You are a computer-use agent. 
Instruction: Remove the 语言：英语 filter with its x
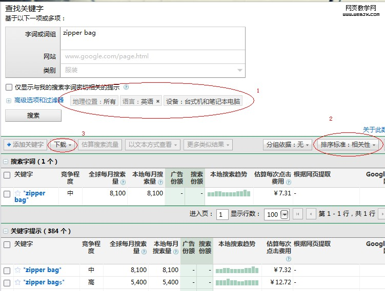coord(158,101)
